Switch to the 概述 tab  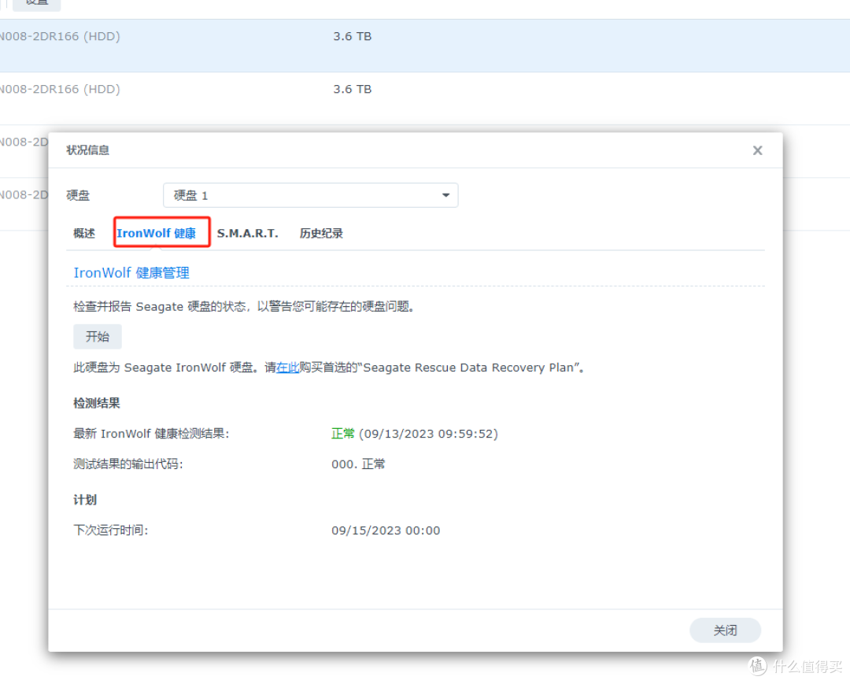(84, 233)
